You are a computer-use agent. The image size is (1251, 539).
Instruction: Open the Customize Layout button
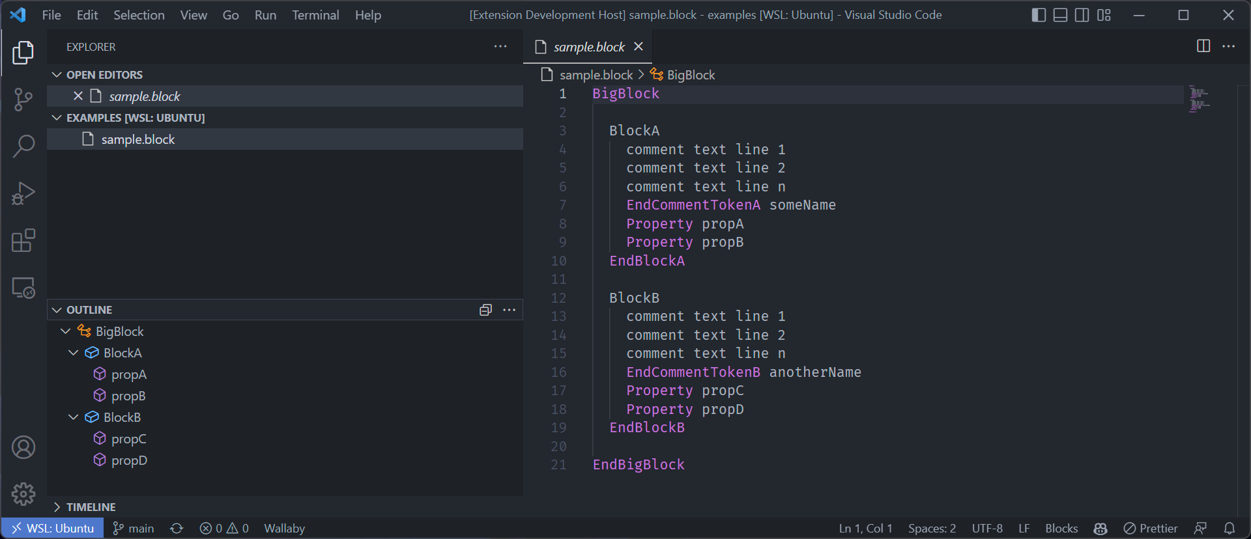point(1104,15)
